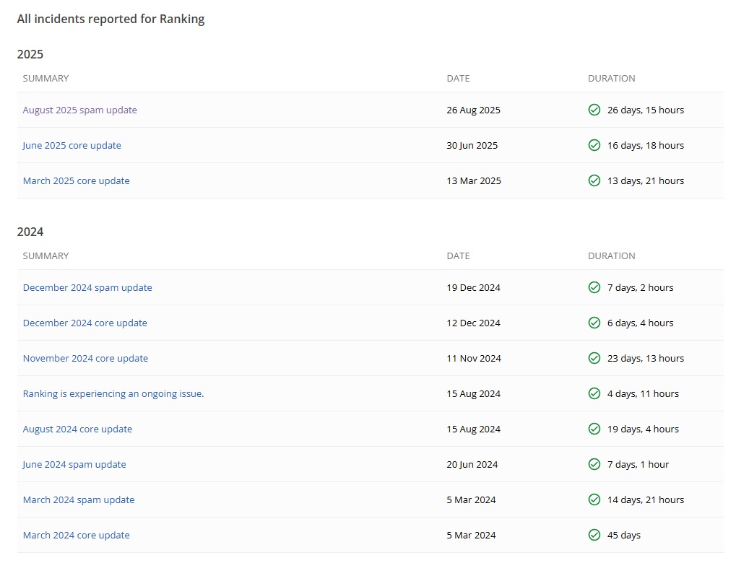Open the March 2024 core update link

click(x=76, y=536)
